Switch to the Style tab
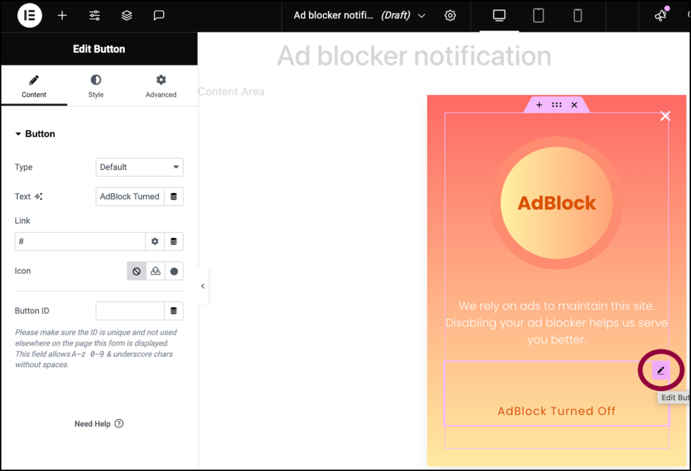The image size is (691, 471). (95, 86)
